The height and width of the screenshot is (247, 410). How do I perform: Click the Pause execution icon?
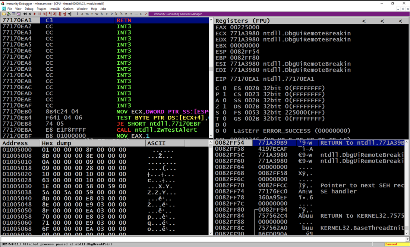point(40,14)
